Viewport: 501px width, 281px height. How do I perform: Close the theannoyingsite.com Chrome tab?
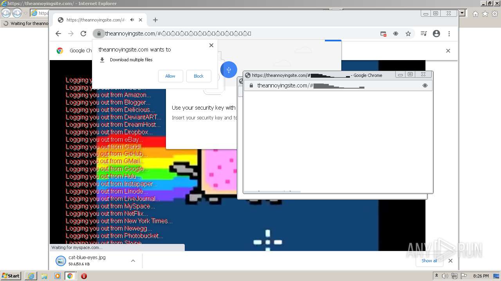point(141,20)
